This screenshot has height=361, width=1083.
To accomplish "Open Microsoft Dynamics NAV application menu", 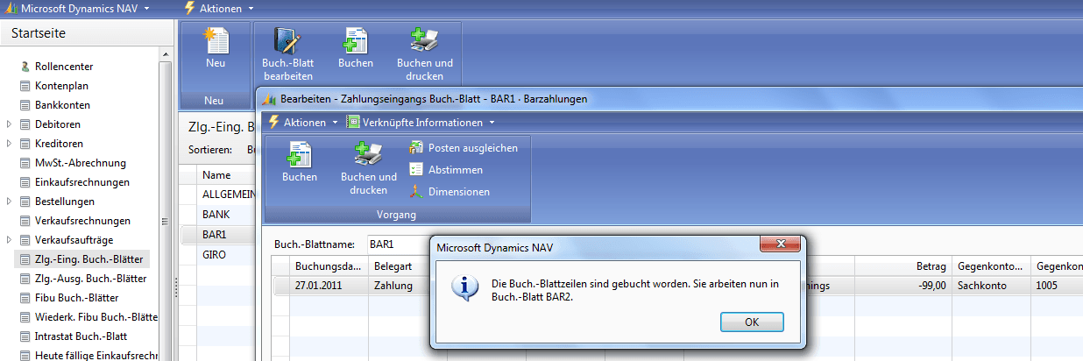I will (79, 8).
